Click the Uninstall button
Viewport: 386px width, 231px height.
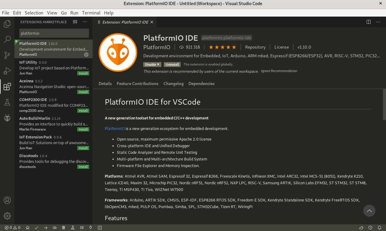tap(172, 65)
